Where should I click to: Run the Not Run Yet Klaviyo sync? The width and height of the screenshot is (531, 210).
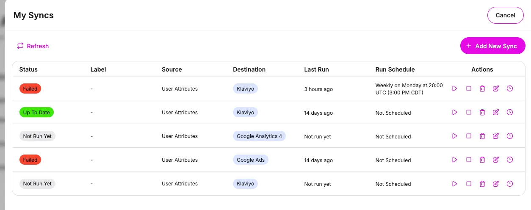[455, 183]
